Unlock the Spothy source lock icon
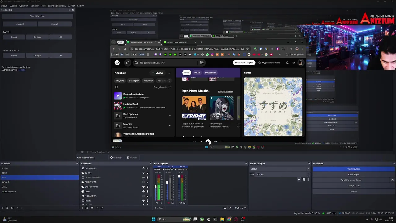Screen dimensions: 396x223 (147, 173)
